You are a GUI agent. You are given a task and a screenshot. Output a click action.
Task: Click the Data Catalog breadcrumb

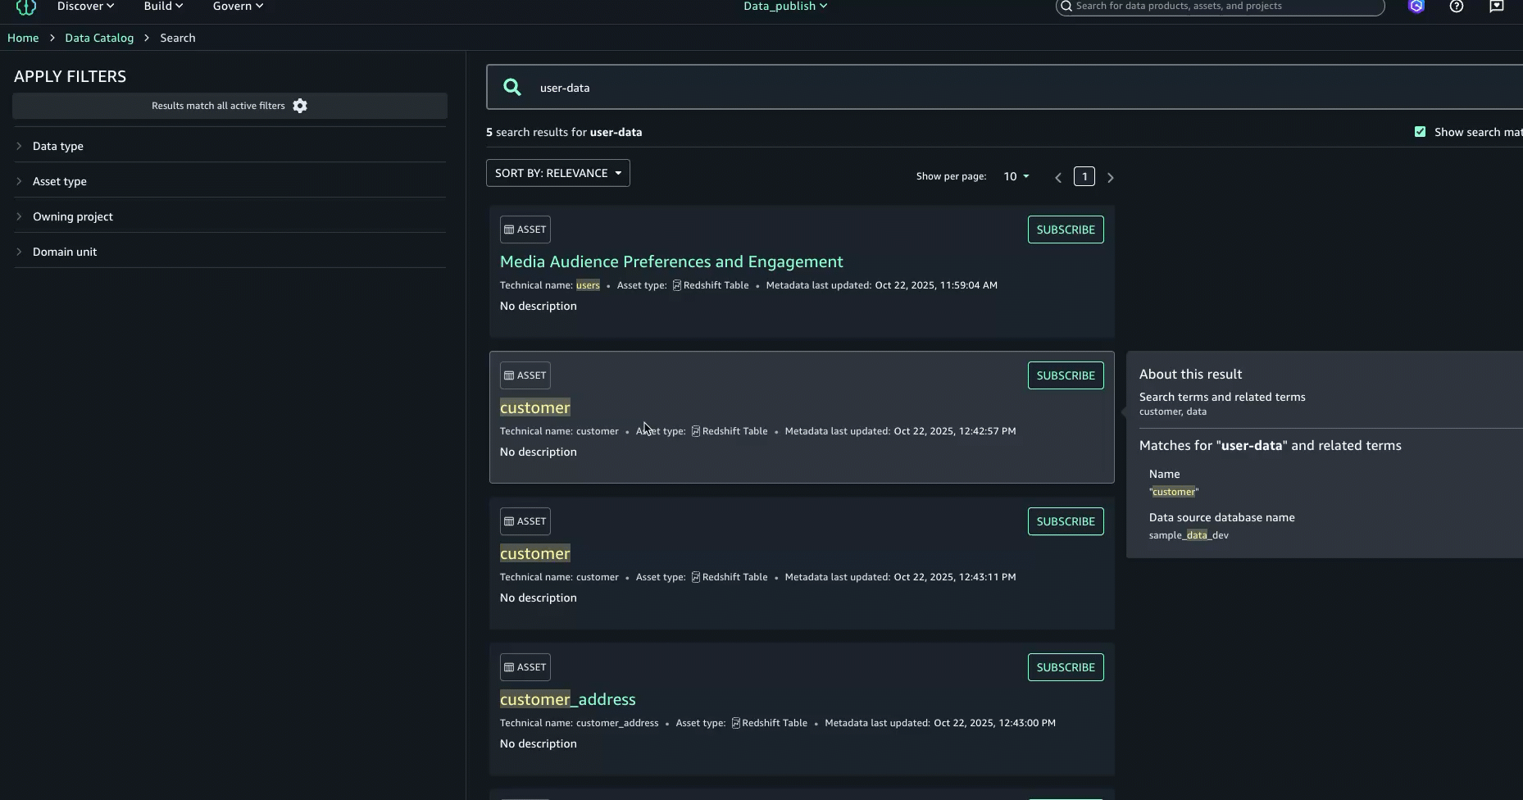pos(99,38)
